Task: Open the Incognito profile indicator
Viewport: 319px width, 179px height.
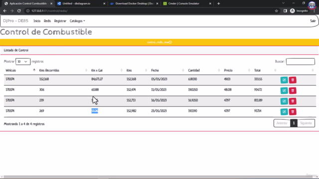Action: coord(299,11)
